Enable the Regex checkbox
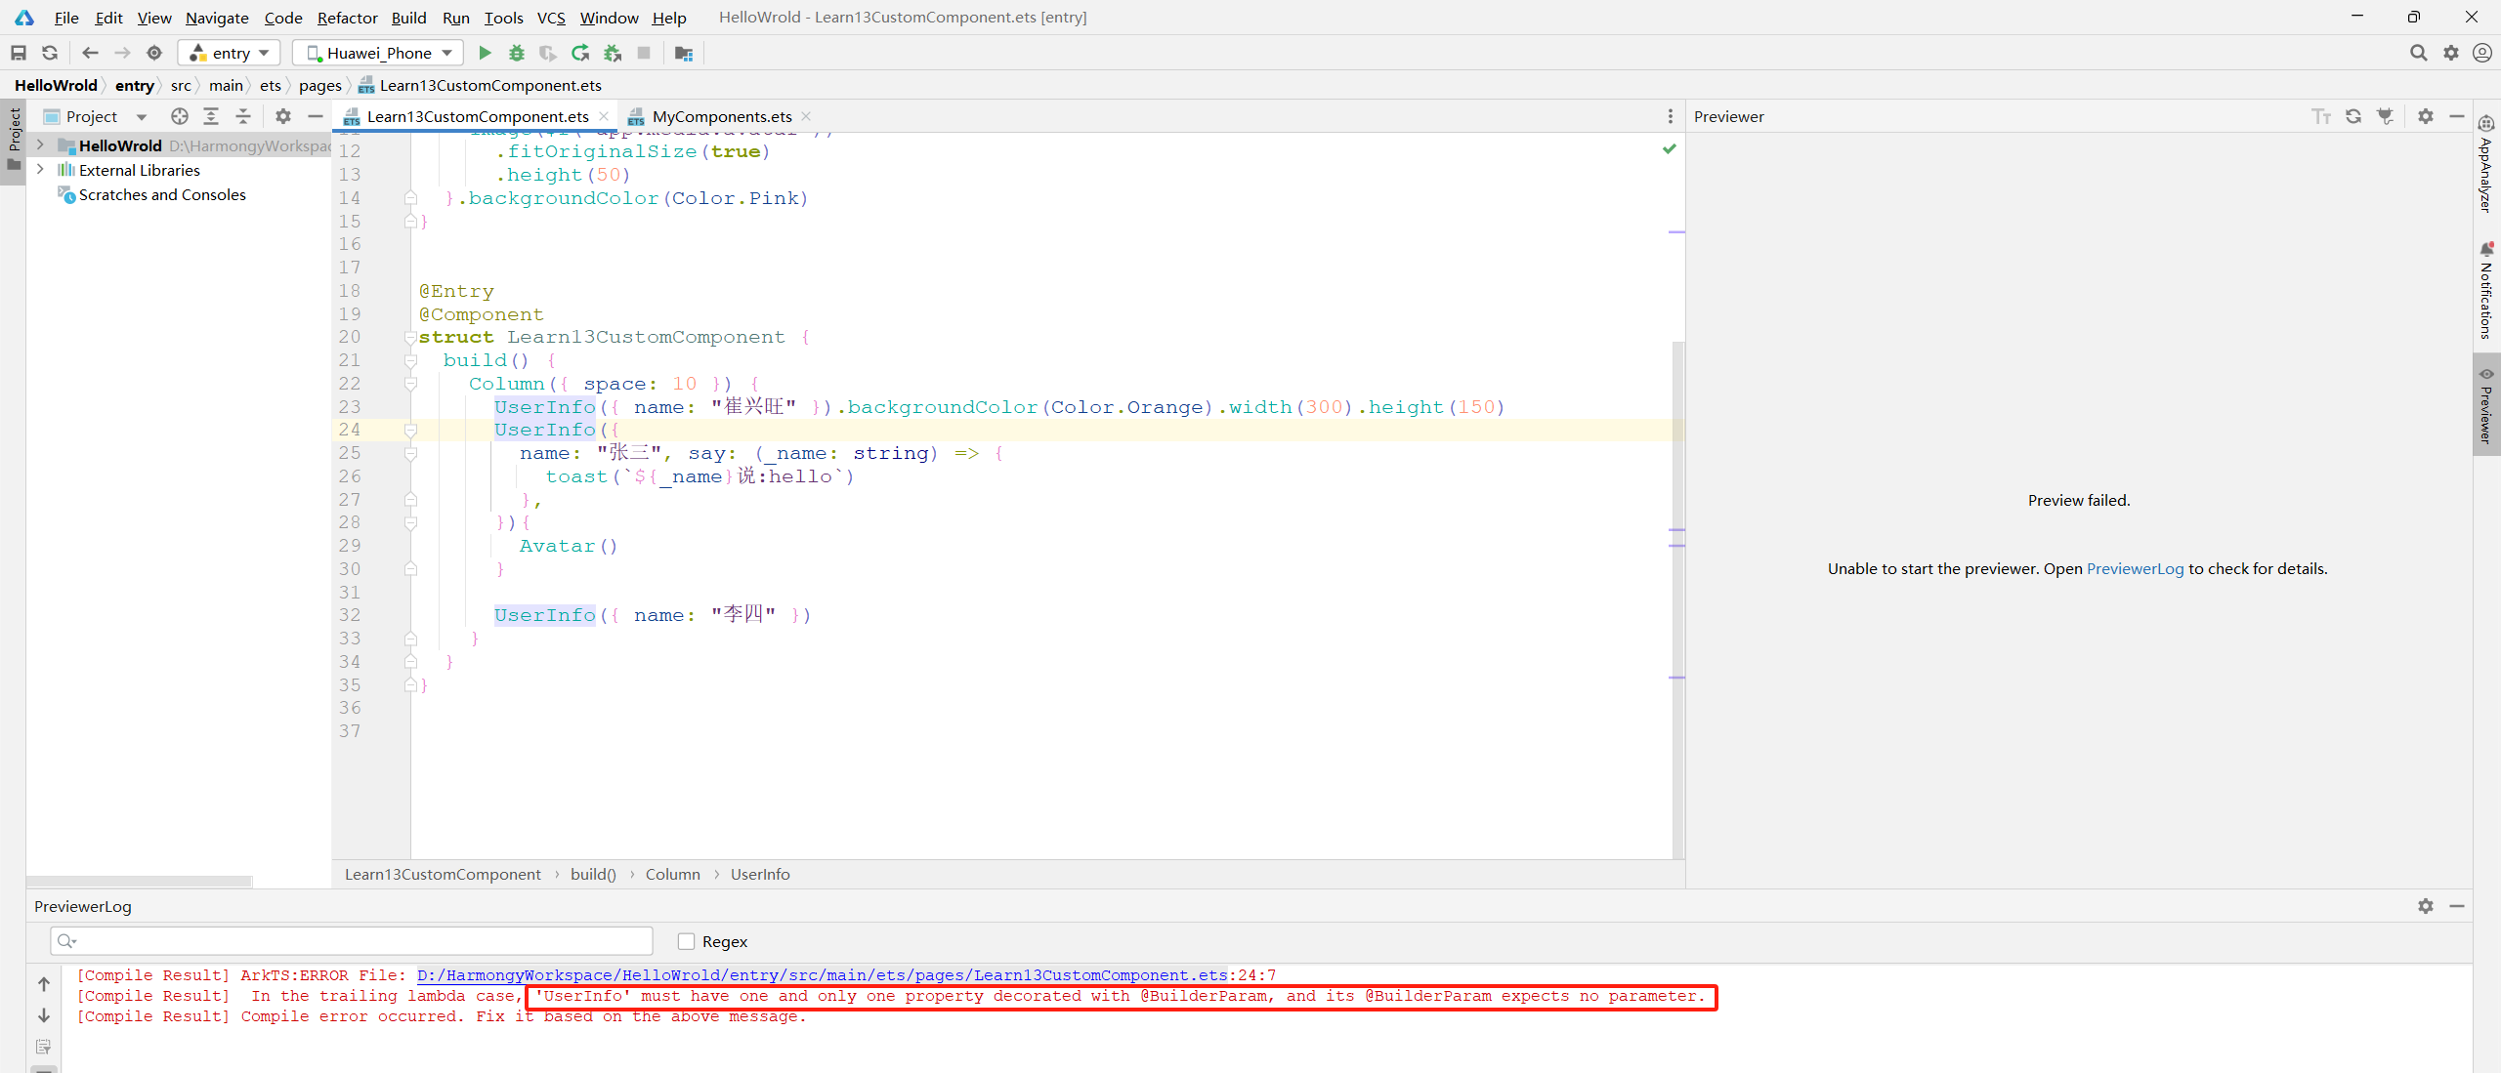The image size is (2501, 1073). coord(686,941)
